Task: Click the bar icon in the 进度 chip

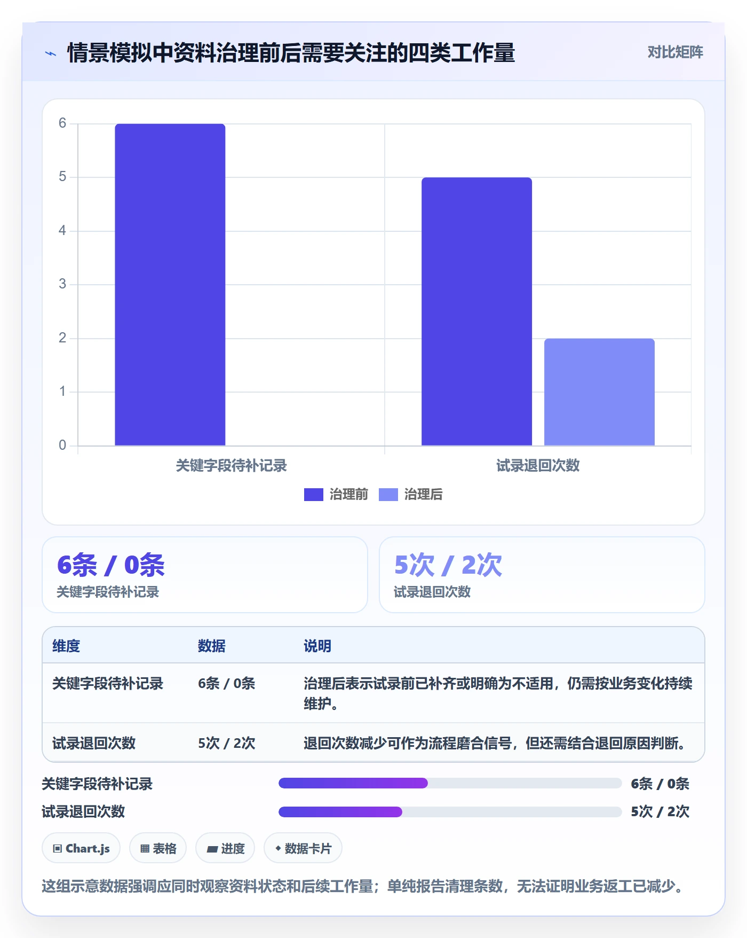Action: click(212, 849)
